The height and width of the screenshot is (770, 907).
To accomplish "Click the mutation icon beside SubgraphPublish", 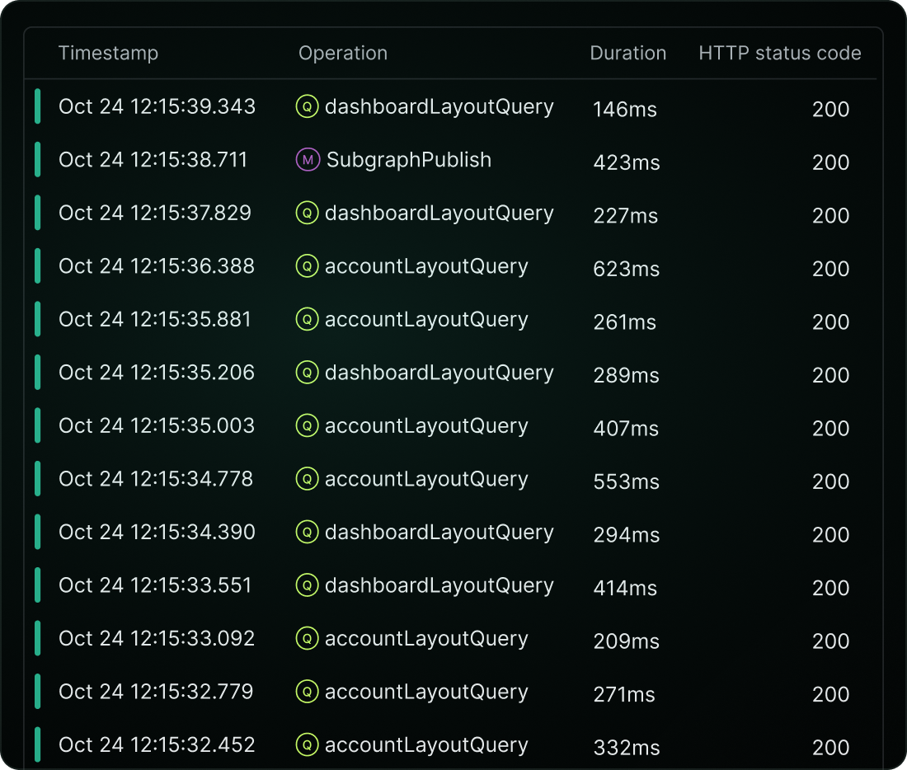I will pyautogui.click(x=308, y=160).
